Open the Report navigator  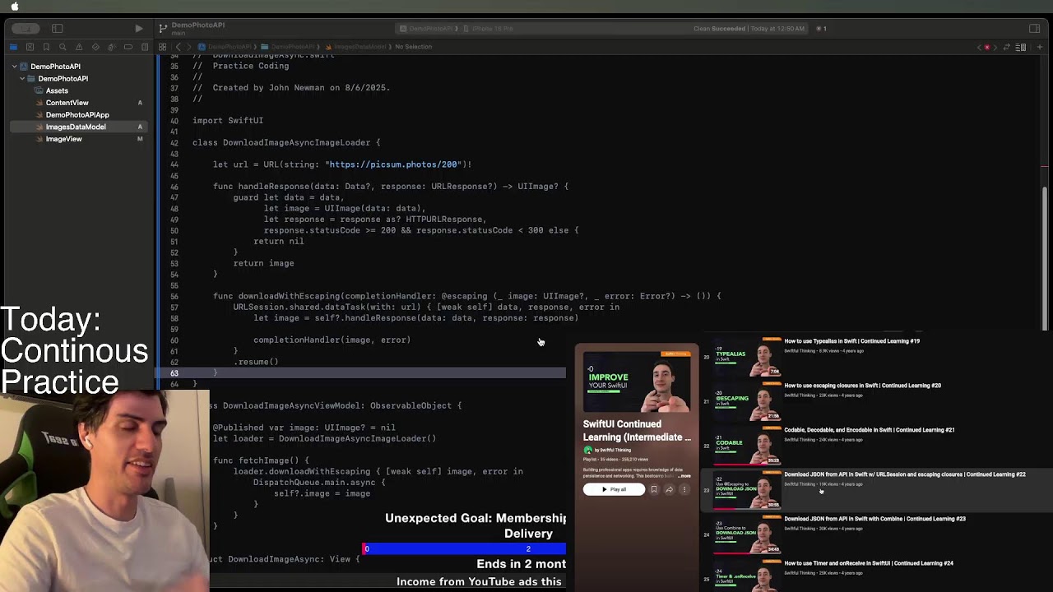144,47
